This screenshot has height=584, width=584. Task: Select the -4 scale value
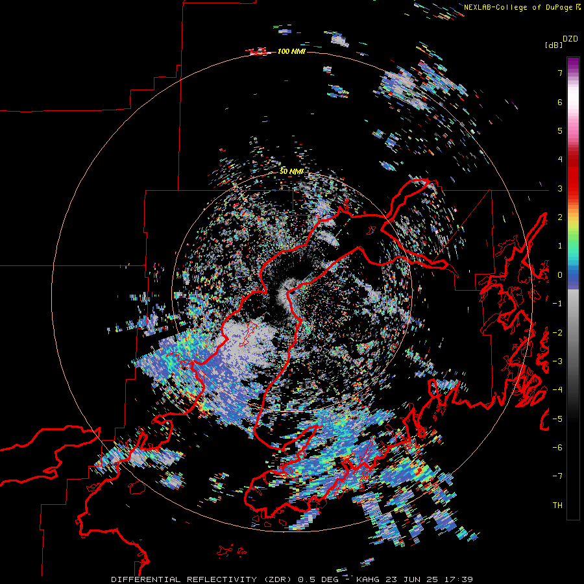[x=557, y=390]
